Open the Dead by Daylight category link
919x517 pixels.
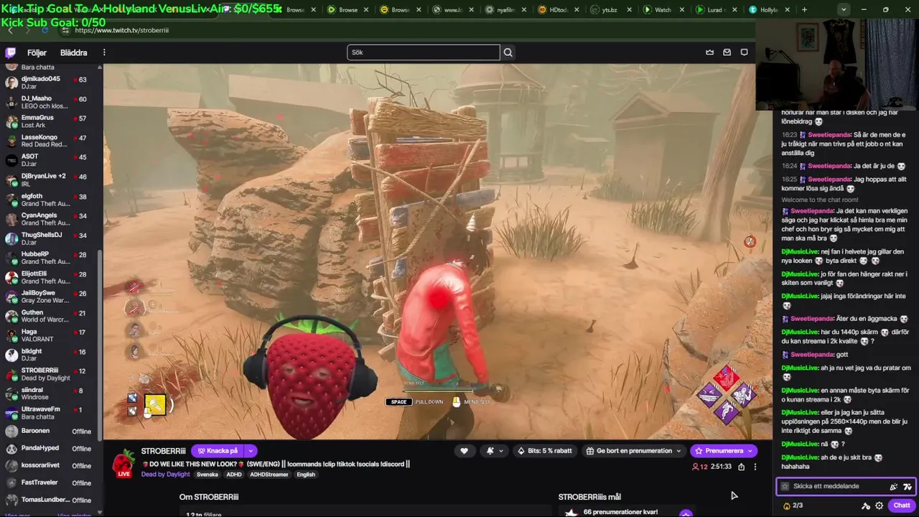point(166,475)
